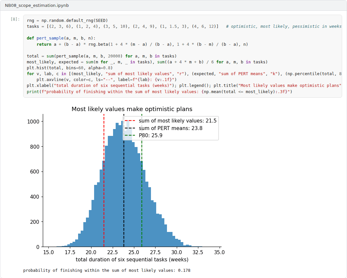Screen dimensions: 347x278
Task: Click the x-axis tick label 15.0
Action: (48, 252)
